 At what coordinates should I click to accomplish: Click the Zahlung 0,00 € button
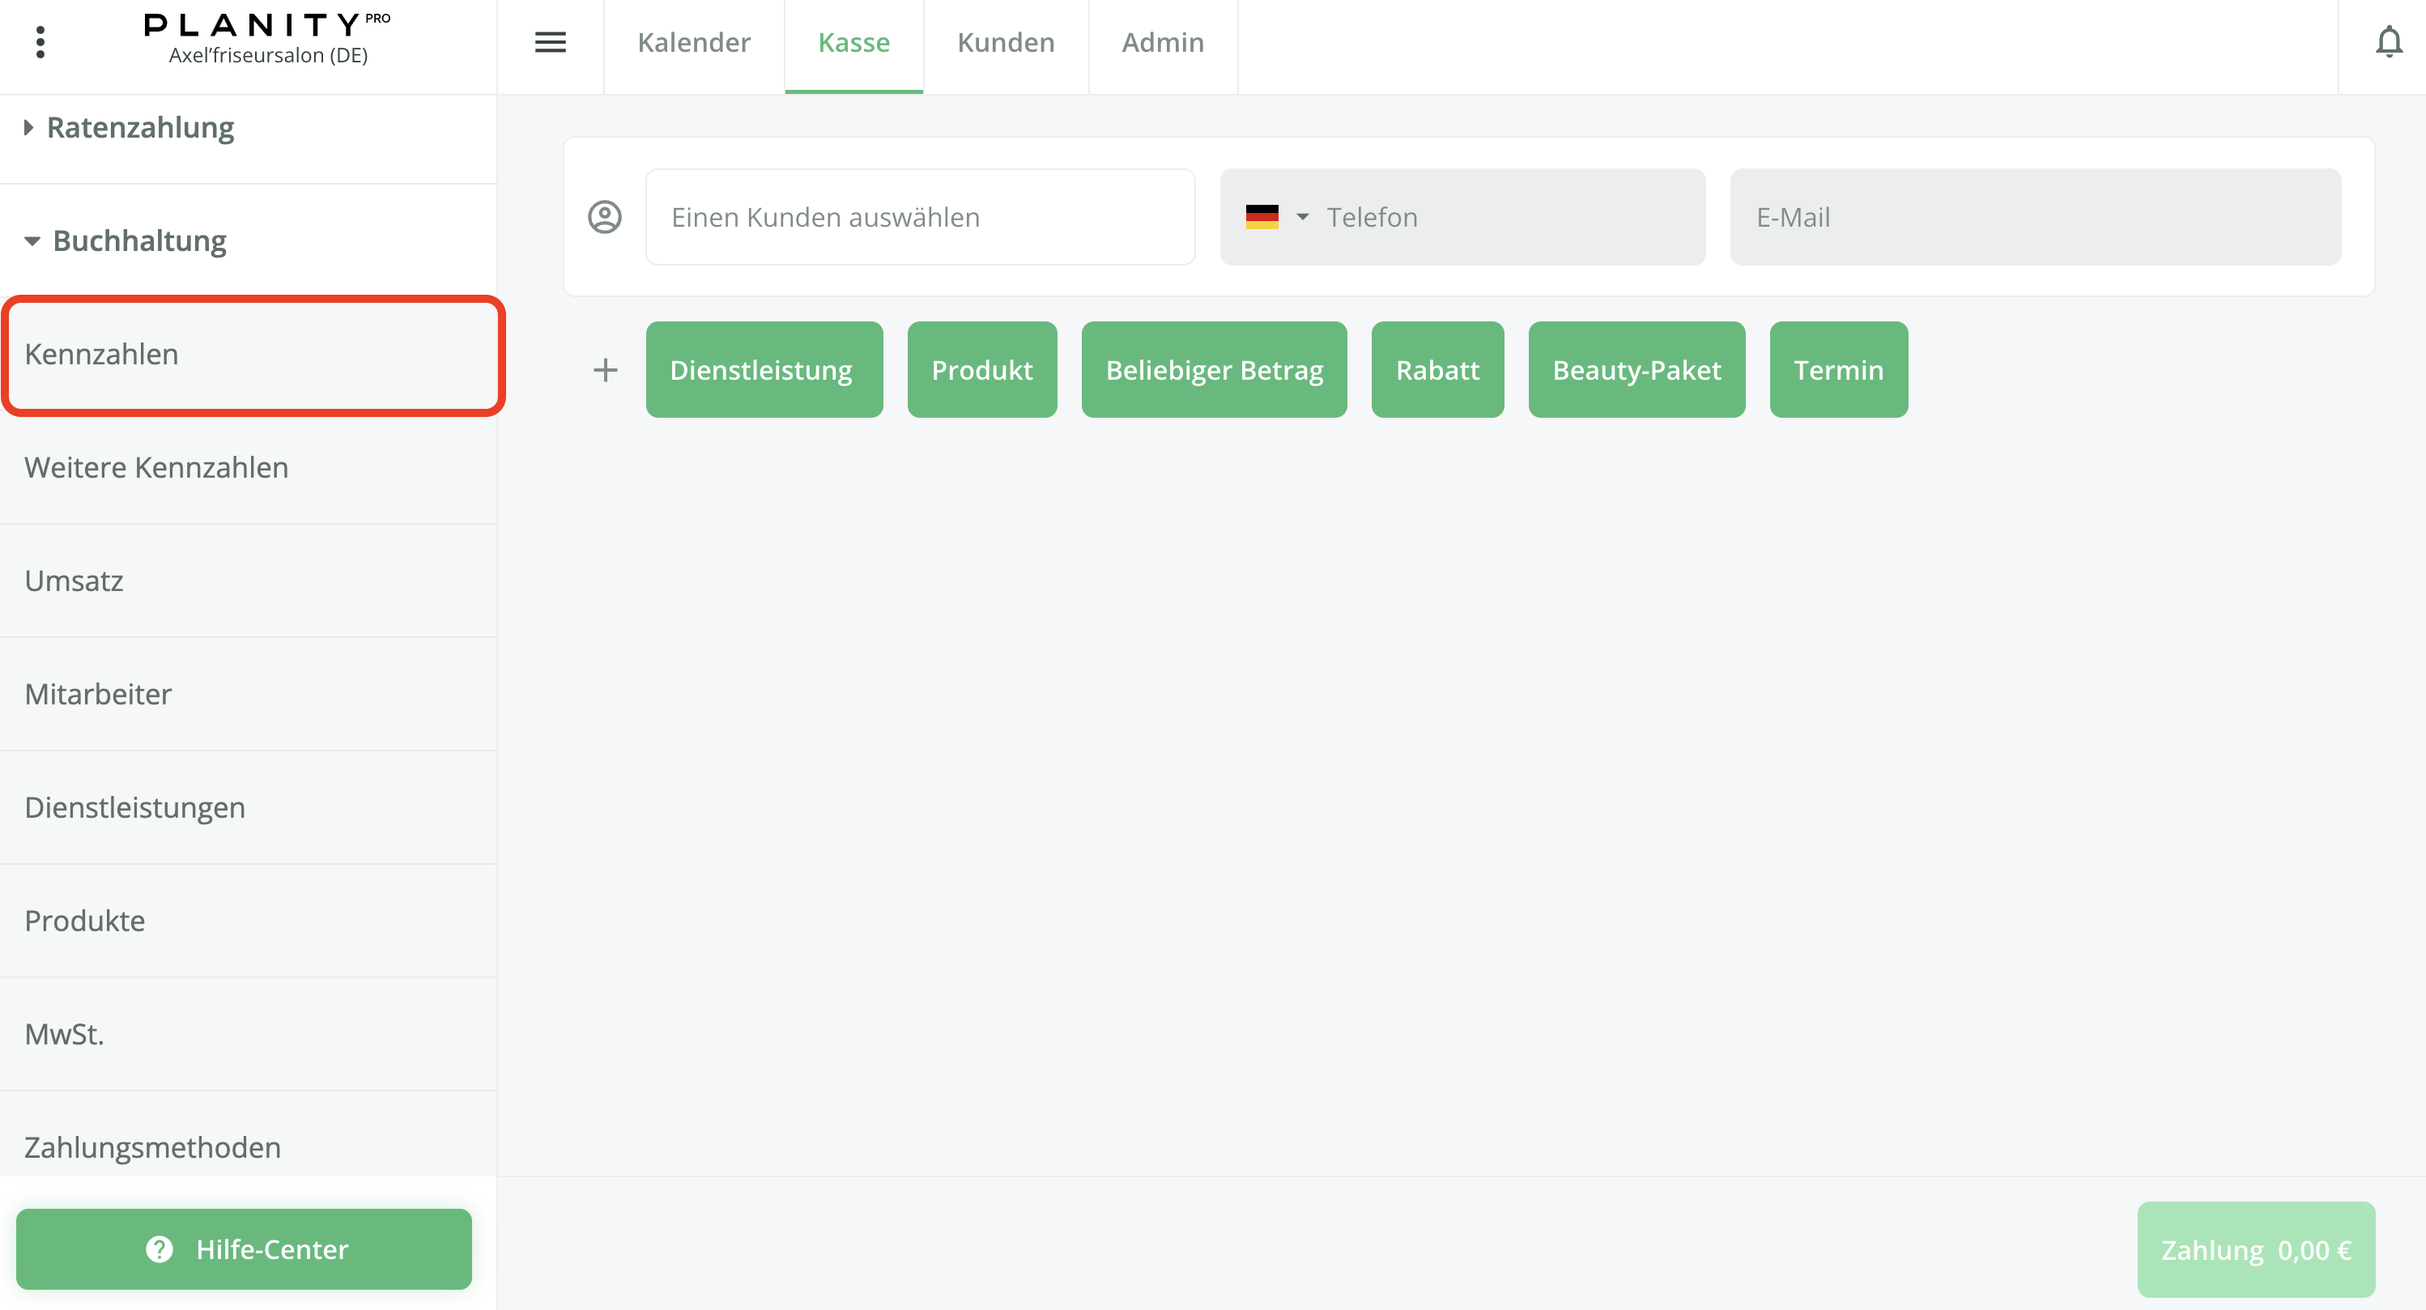pos(2255,1250)
